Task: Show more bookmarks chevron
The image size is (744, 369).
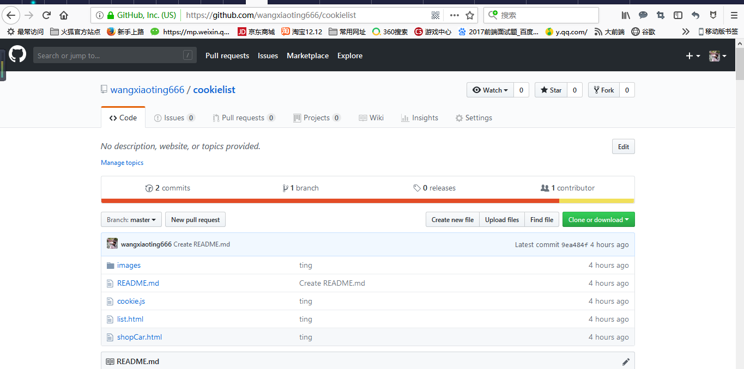Action: 686,32
